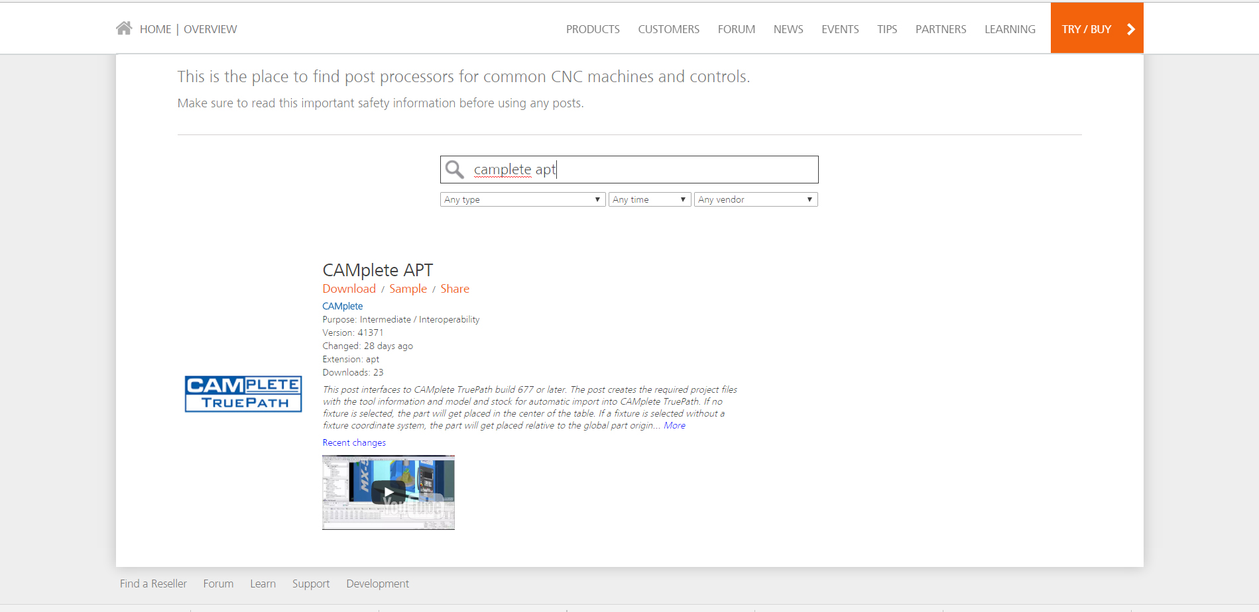This screenshot has height=612, width=1259.
Task: Click the search magnifier icon
Action: click(x=455, y=170)
